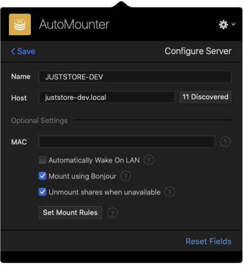
Task: Open the 11 Discovered hosts list
Action: tap(206, 97)
